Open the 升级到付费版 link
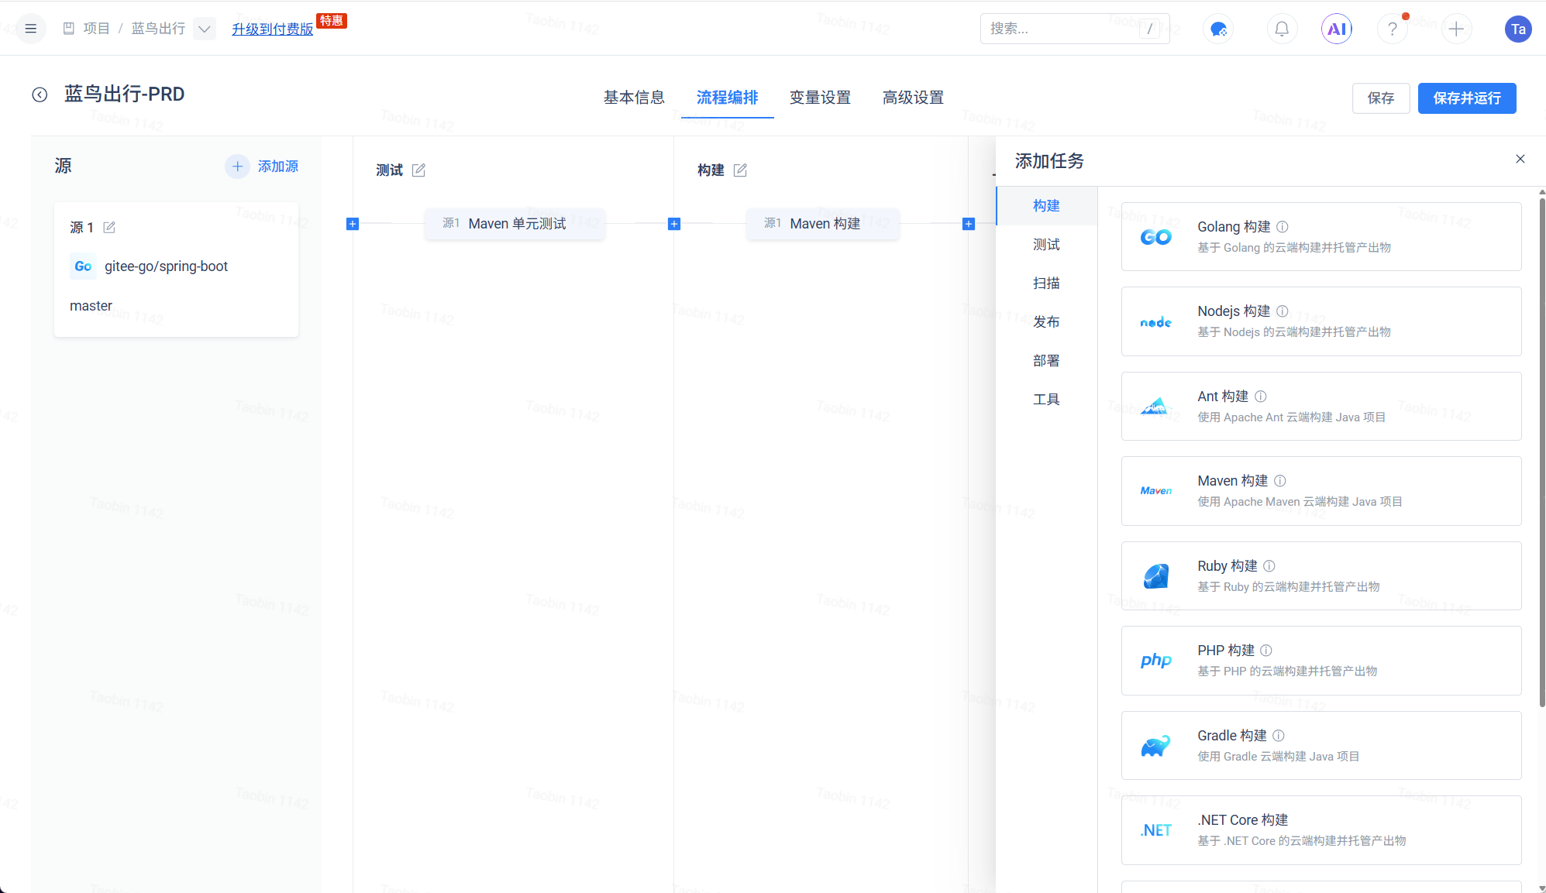Viewport: 1546px width, 893px height. coord(272,29)
